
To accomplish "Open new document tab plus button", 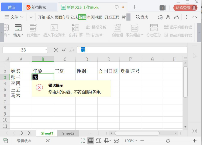I will [135, 7].
